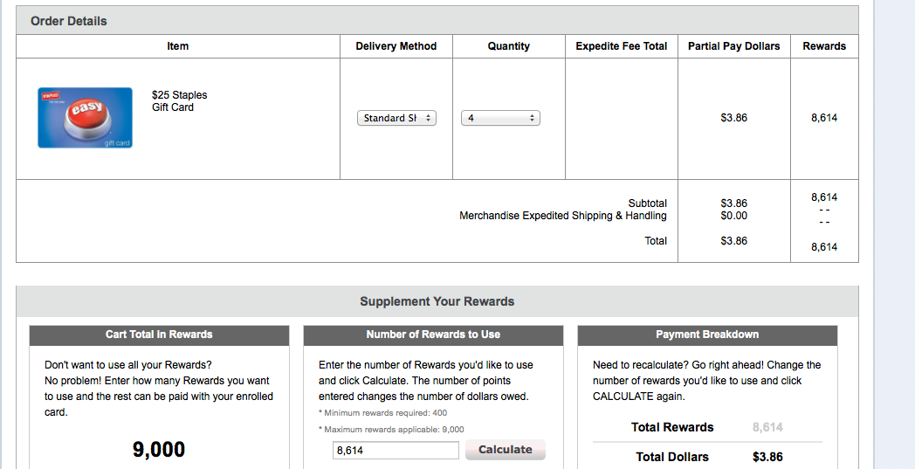Click the 'Item' column header
The width and height of the screenshot is (915, 469).
(x=178, y=46)
